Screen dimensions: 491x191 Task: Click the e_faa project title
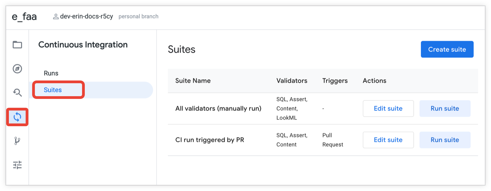point(24,17)
